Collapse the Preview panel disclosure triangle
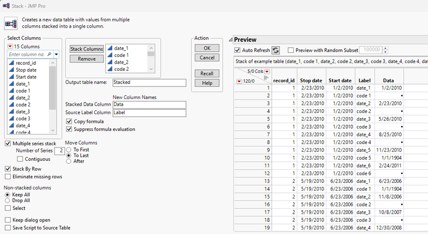The image size is (428, 234). 231,40
